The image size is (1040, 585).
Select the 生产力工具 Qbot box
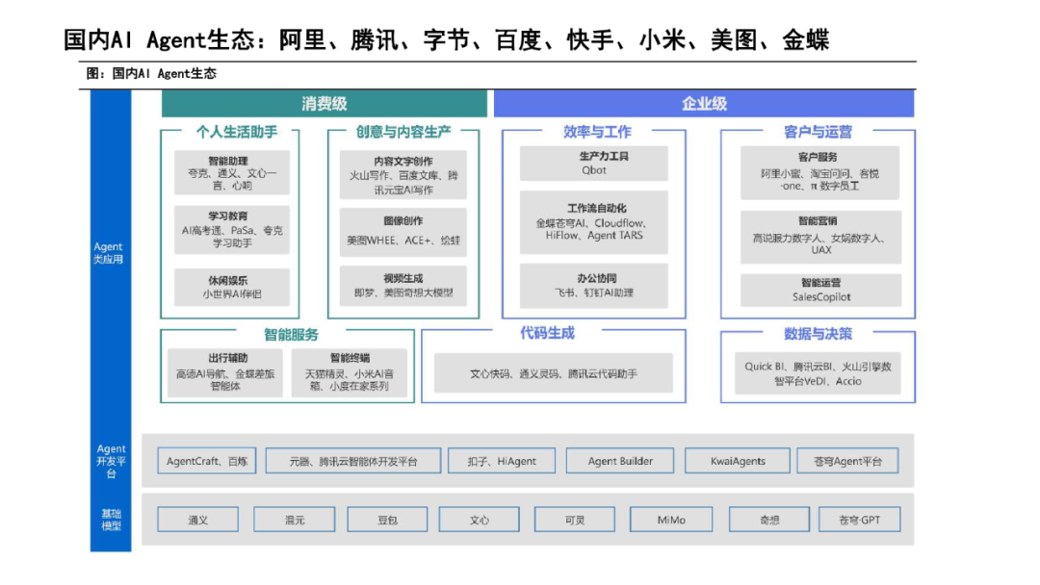coord(593,163)
